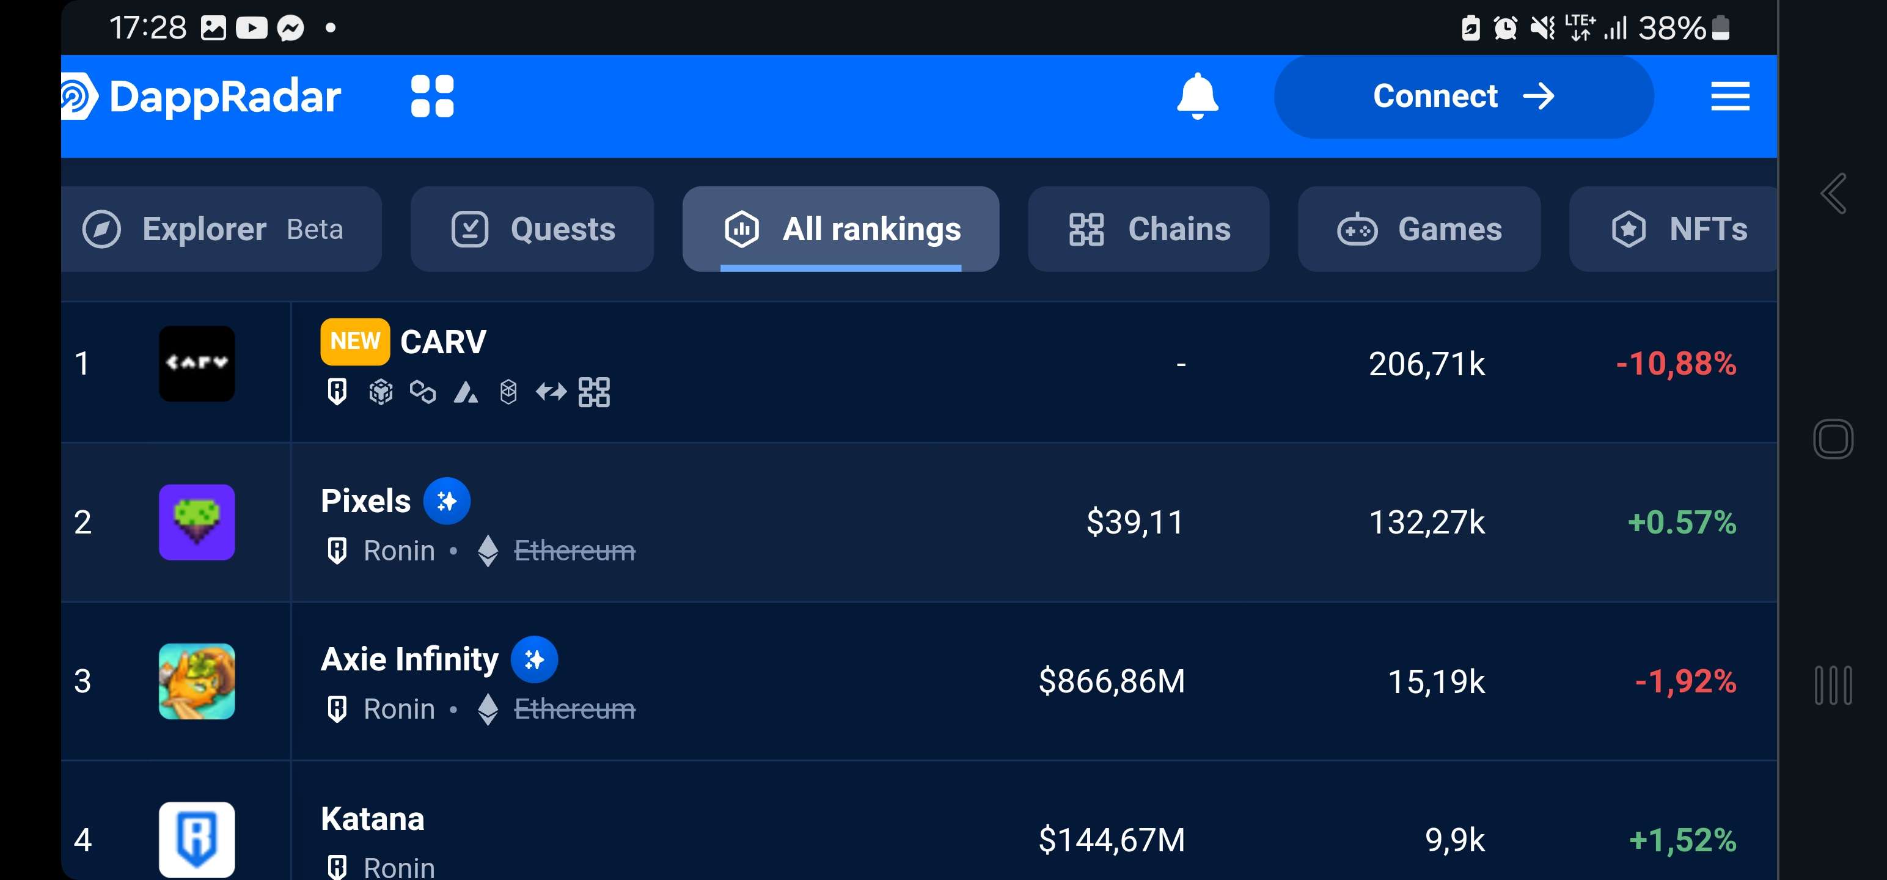1887x880 pixels.
Task: Switch to the Explorer Beta tab
Action: [221, 229]
